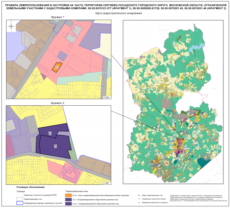The height and width of the screenshot is (208, 230).
Task: Select the orange Ж-1а parcel in Fragment 1
Action: point(57,67)
